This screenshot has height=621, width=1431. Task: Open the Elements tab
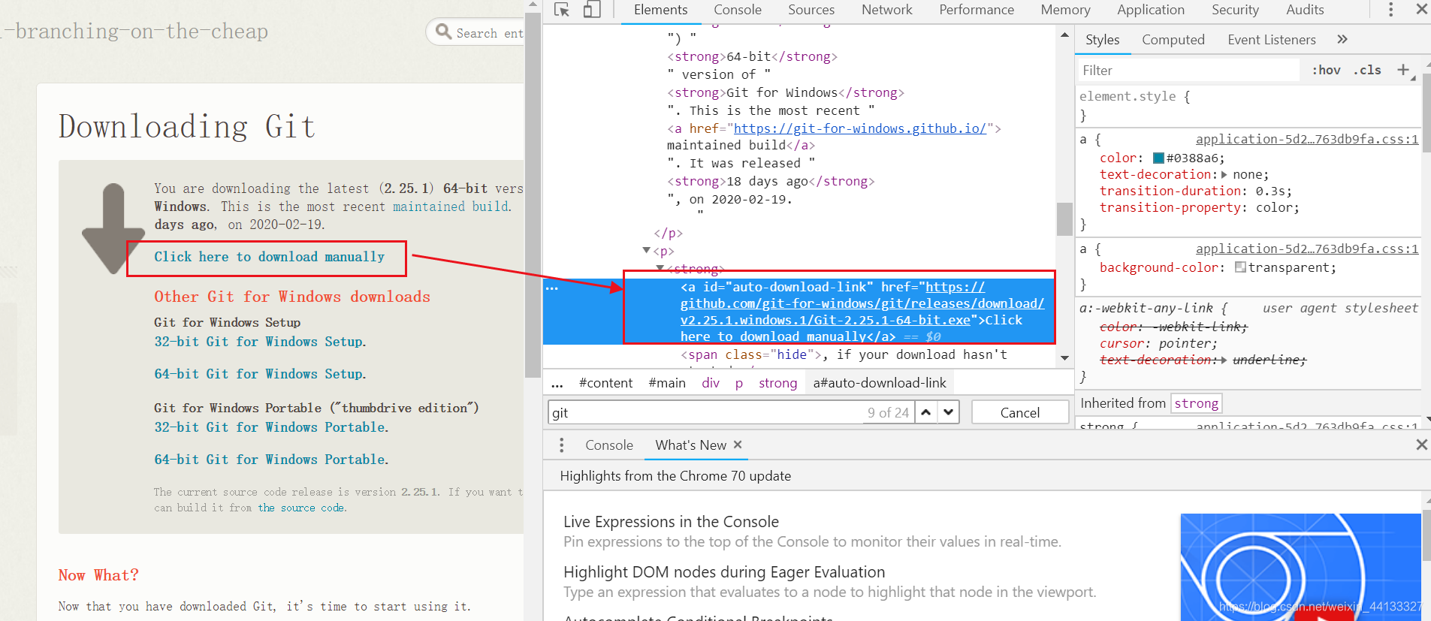pos(660,10)
